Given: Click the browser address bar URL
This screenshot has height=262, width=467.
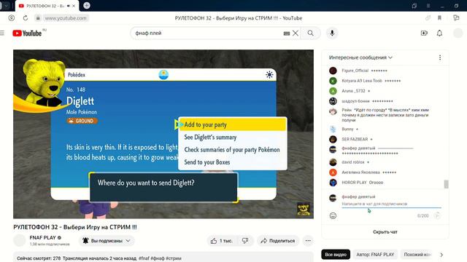Looking at the screenshot, I should (x=66, y=18).
